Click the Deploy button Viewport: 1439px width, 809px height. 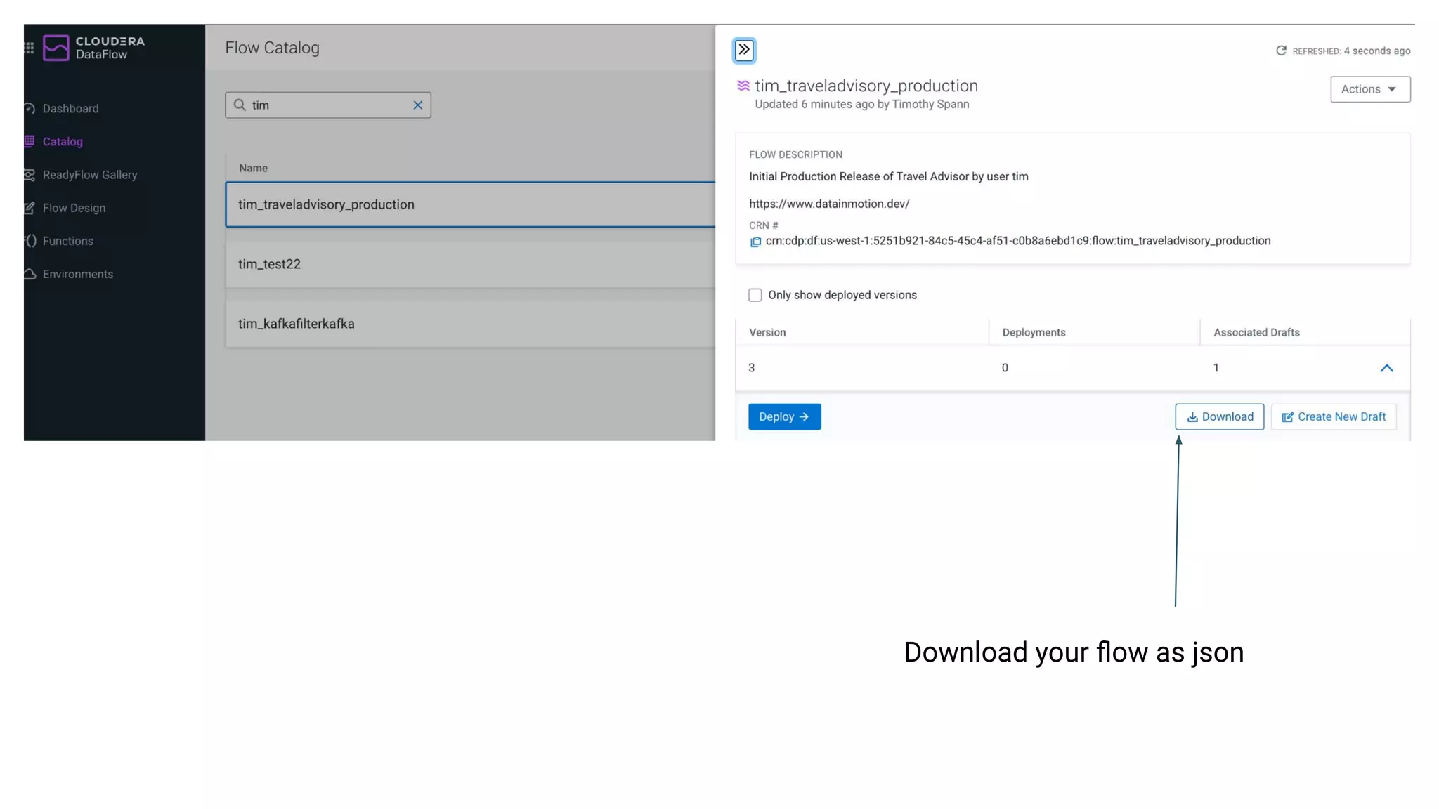point(784,417)
